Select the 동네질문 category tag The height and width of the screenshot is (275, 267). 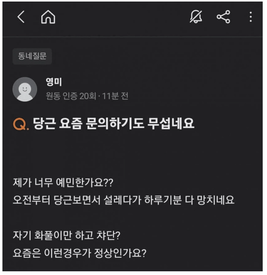click(32, 56)
